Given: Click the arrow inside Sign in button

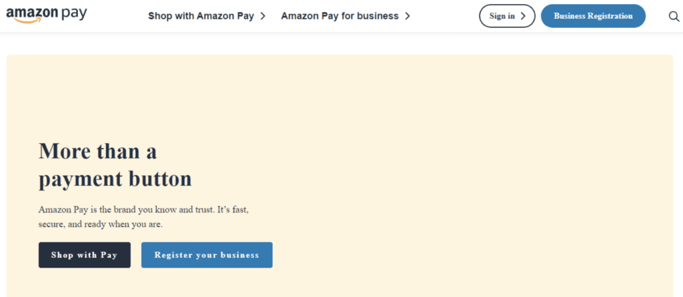Looking at the screenshot, I should pos(523,16).
